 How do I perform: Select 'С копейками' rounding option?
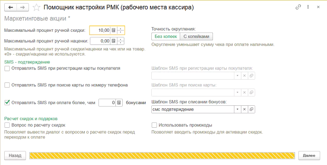coord(196,36)
